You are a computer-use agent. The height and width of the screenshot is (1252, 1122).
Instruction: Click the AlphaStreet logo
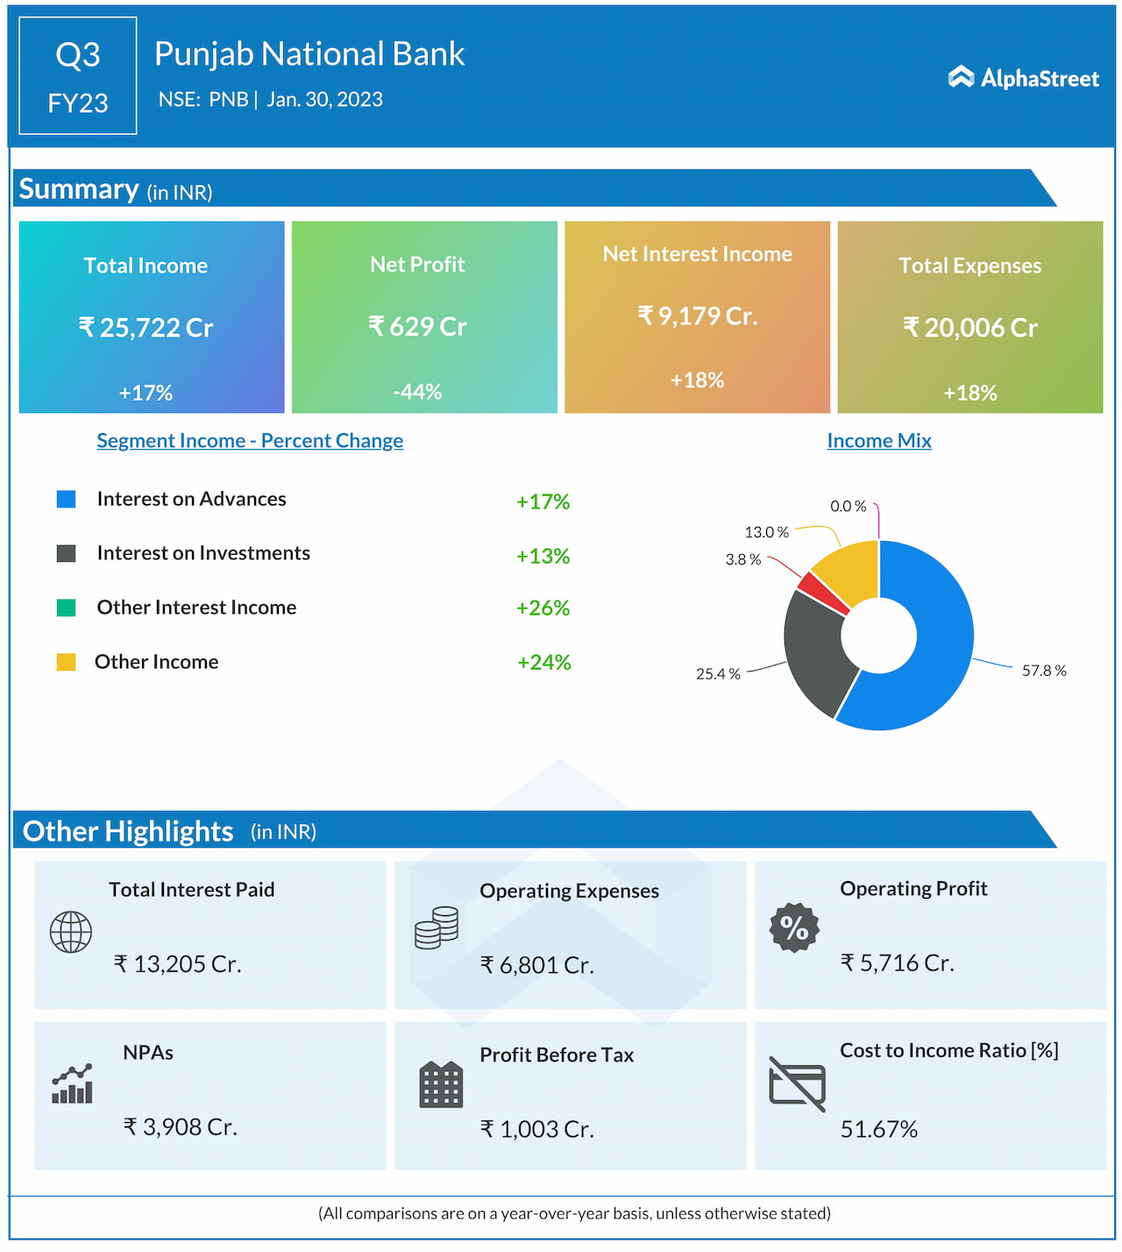tap(1023, 78)
